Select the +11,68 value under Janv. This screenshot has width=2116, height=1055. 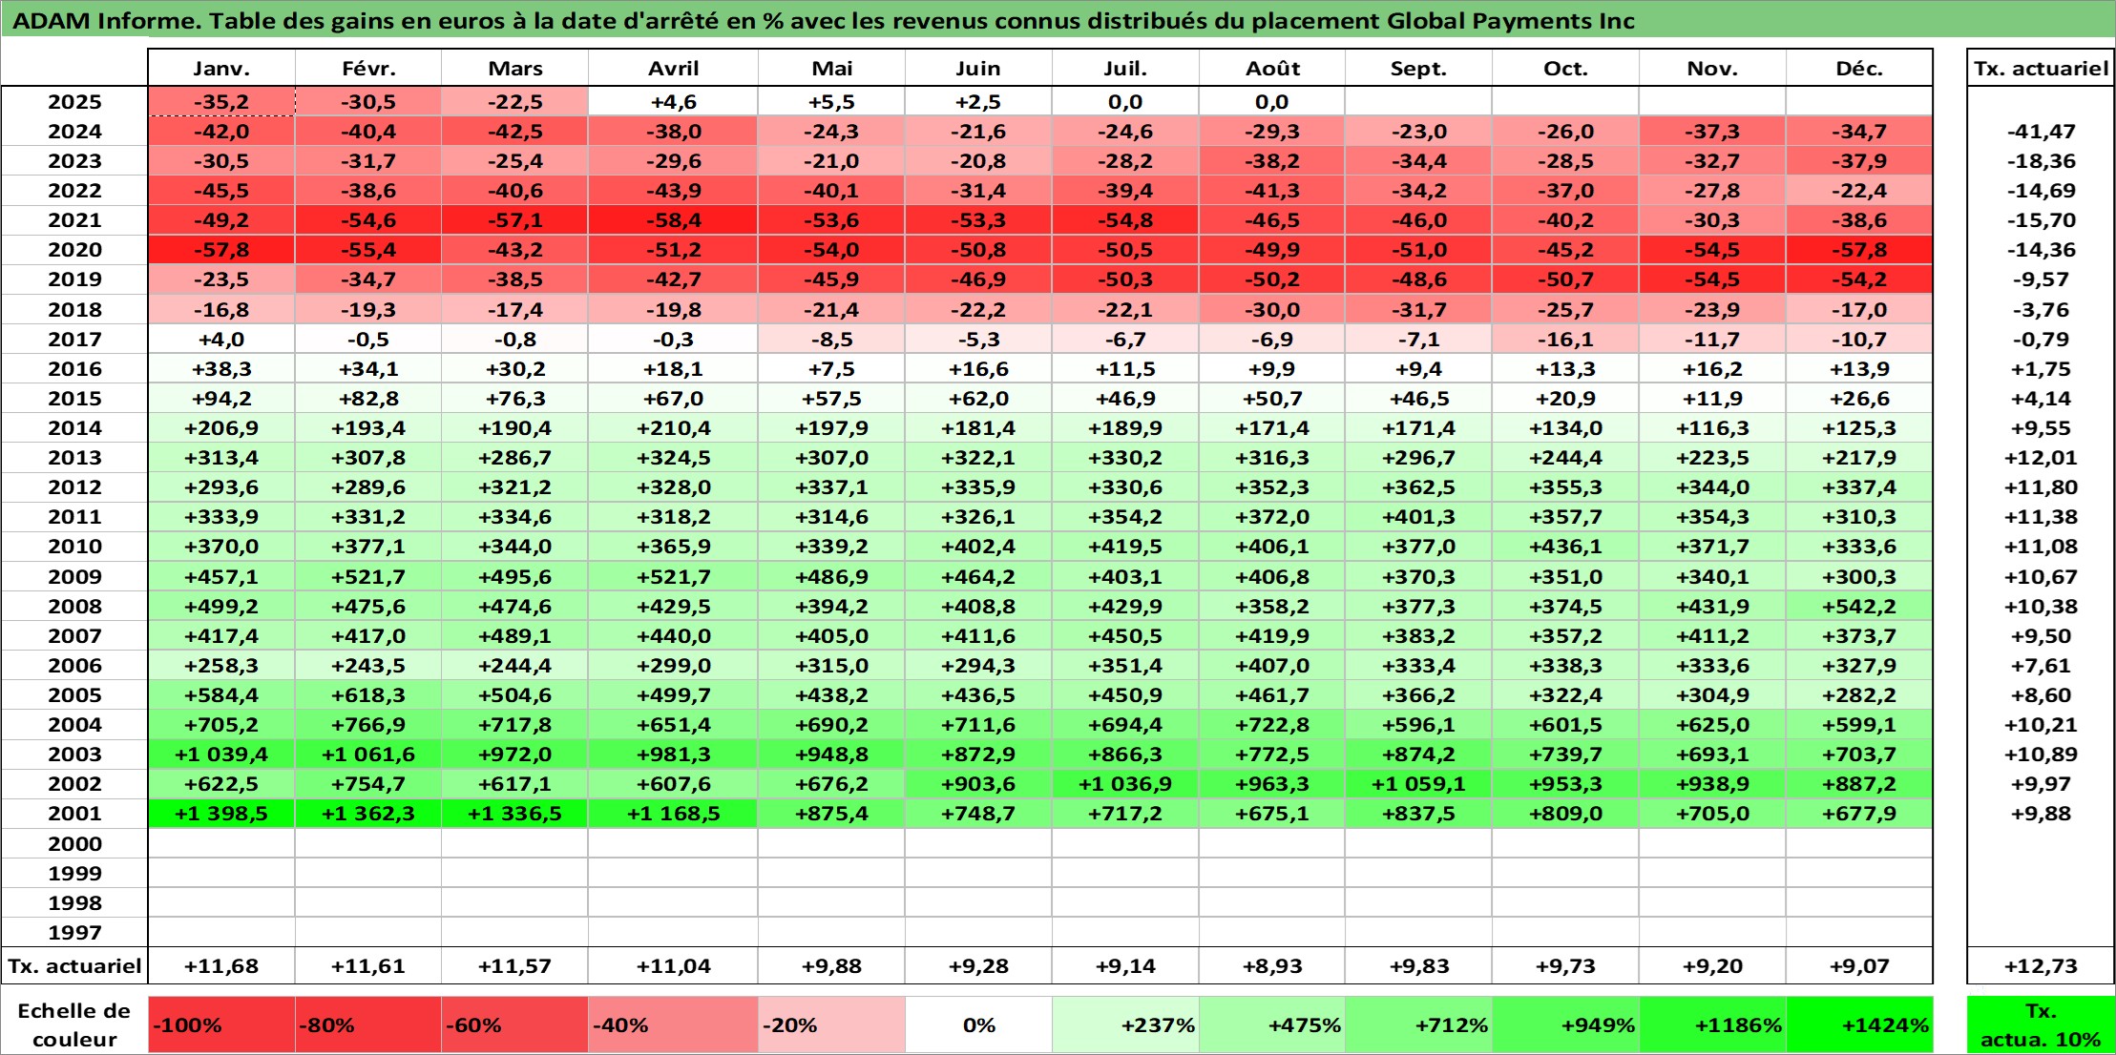tap(221, 966)
